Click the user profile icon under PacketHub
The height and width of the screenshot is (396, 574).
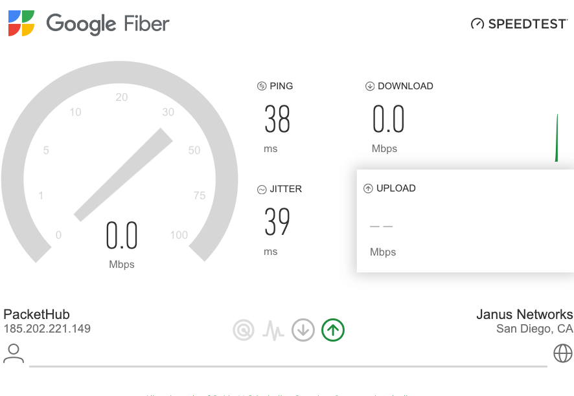(14, 353)
